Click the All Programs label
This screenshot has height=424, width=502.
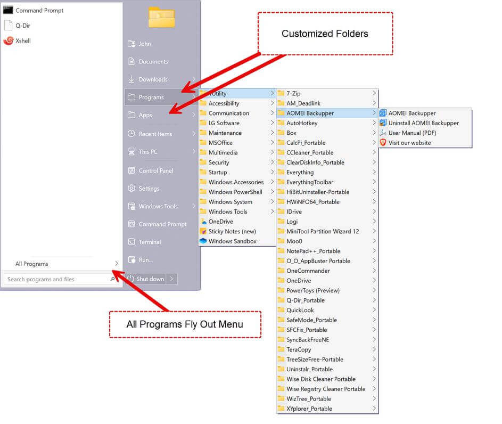point(32,264)
